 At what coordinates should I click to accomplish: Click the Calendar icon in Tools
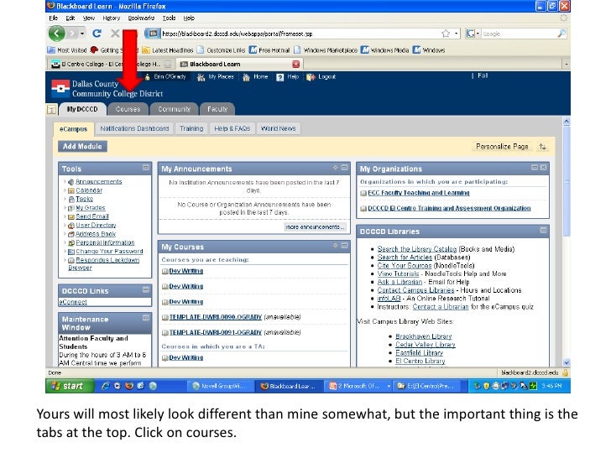point(70,190)
